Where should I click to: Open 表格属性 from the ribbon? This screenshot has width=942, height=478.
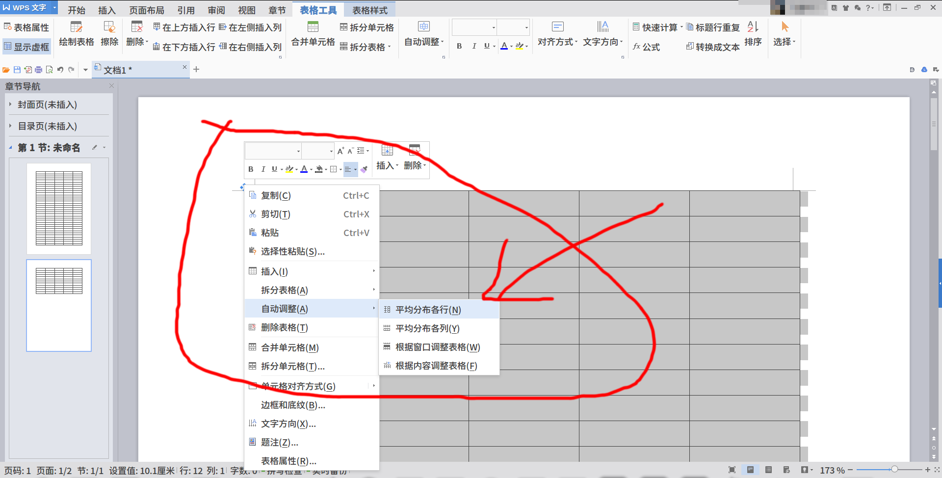click(27, 27)
